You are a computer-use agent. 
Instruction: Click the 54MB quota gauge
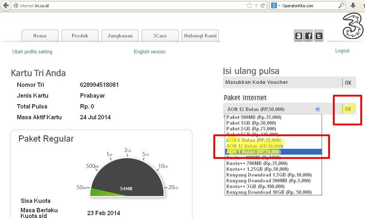pyautogui.click(x=127, y=177)
